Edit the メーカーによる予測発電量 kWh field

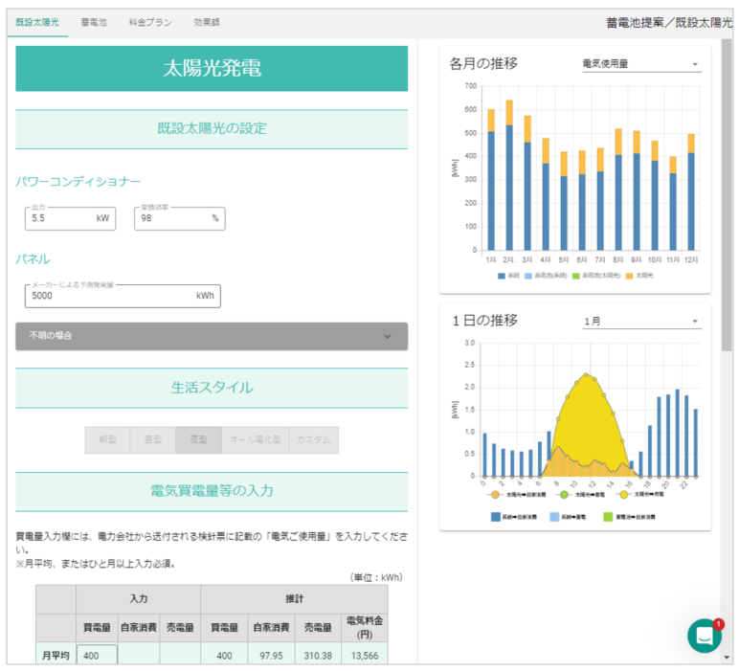(123, 296)
